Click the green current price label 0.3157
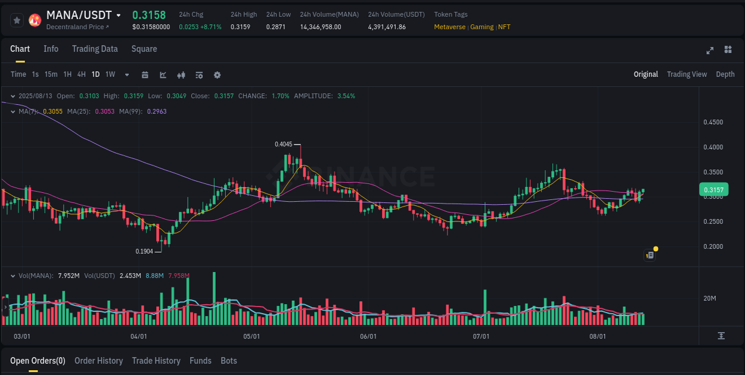 [715, 189]
